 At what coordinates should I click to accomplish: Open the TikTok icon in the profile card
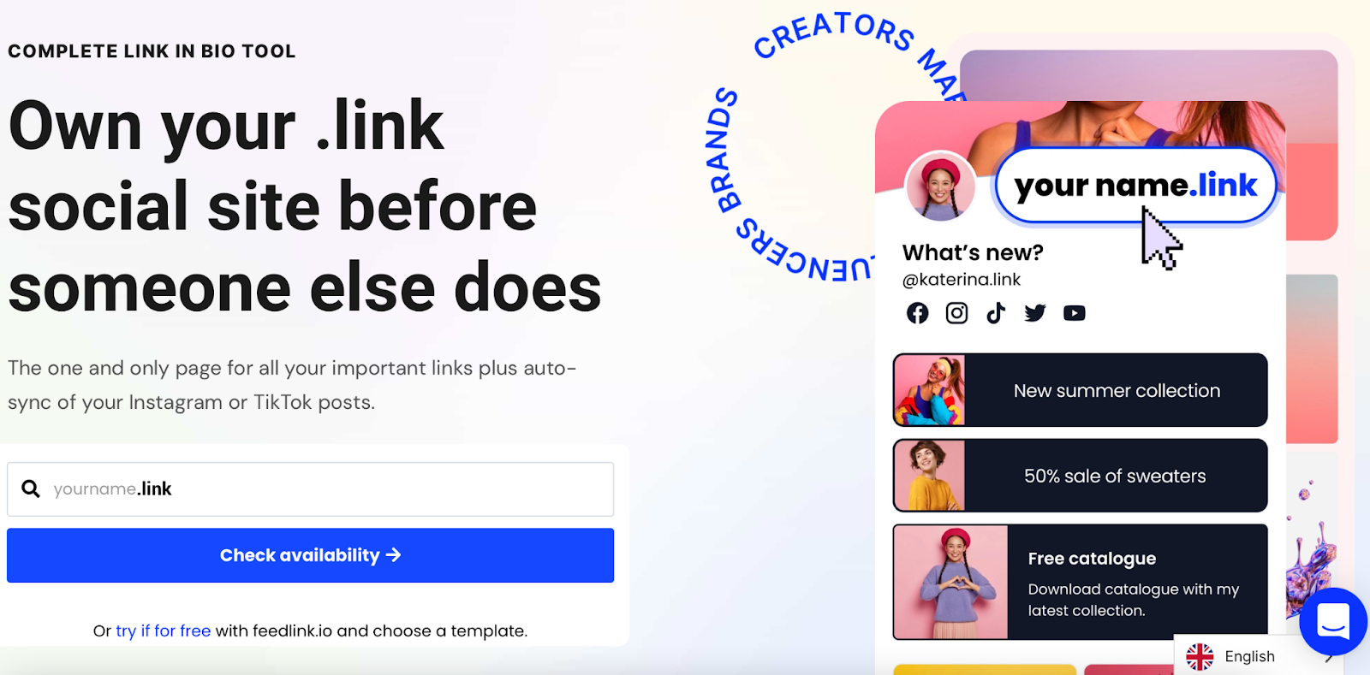point(995,313)
